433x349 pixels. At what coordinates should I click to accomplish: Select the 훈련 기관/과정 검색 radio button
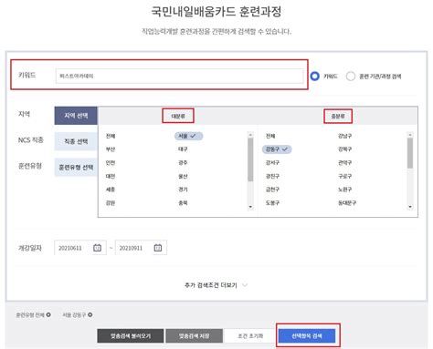pos(351,76)
